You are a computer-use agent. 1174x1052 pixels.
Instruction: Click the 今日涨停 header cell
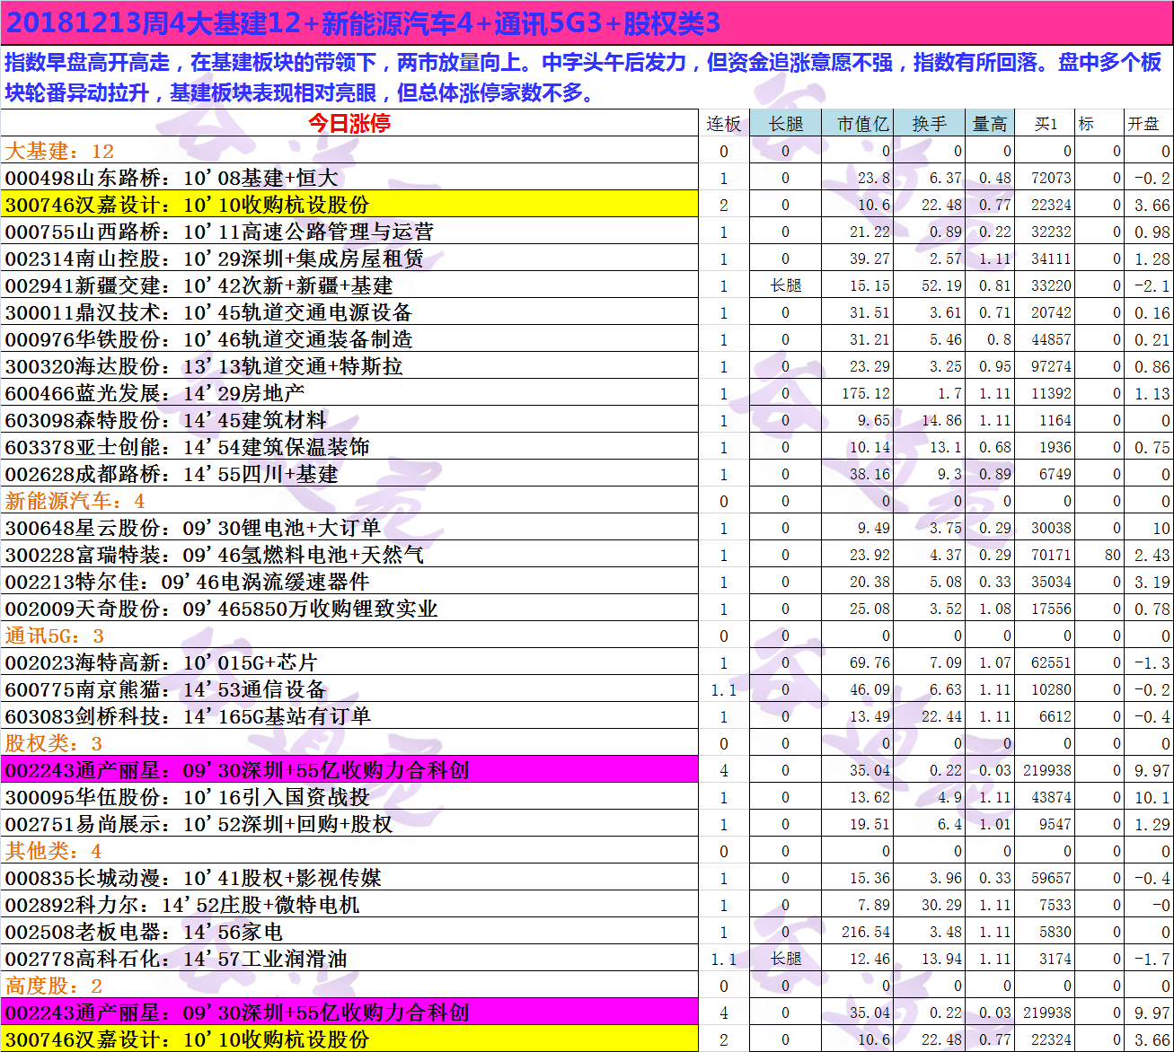(349, 123)
